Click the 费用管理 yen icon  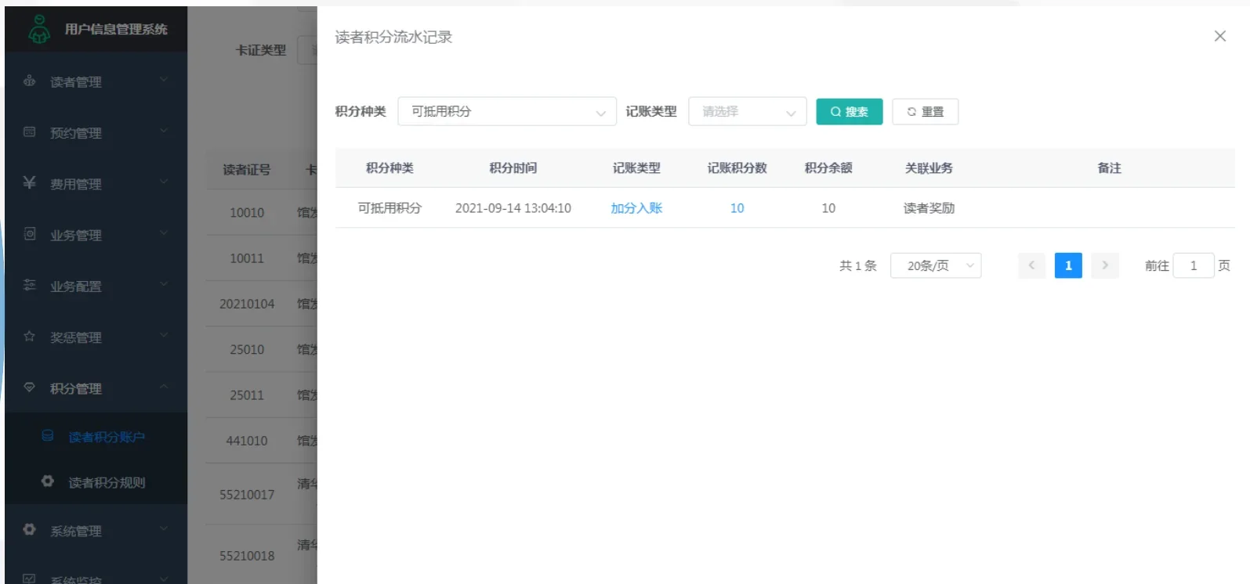30,182
